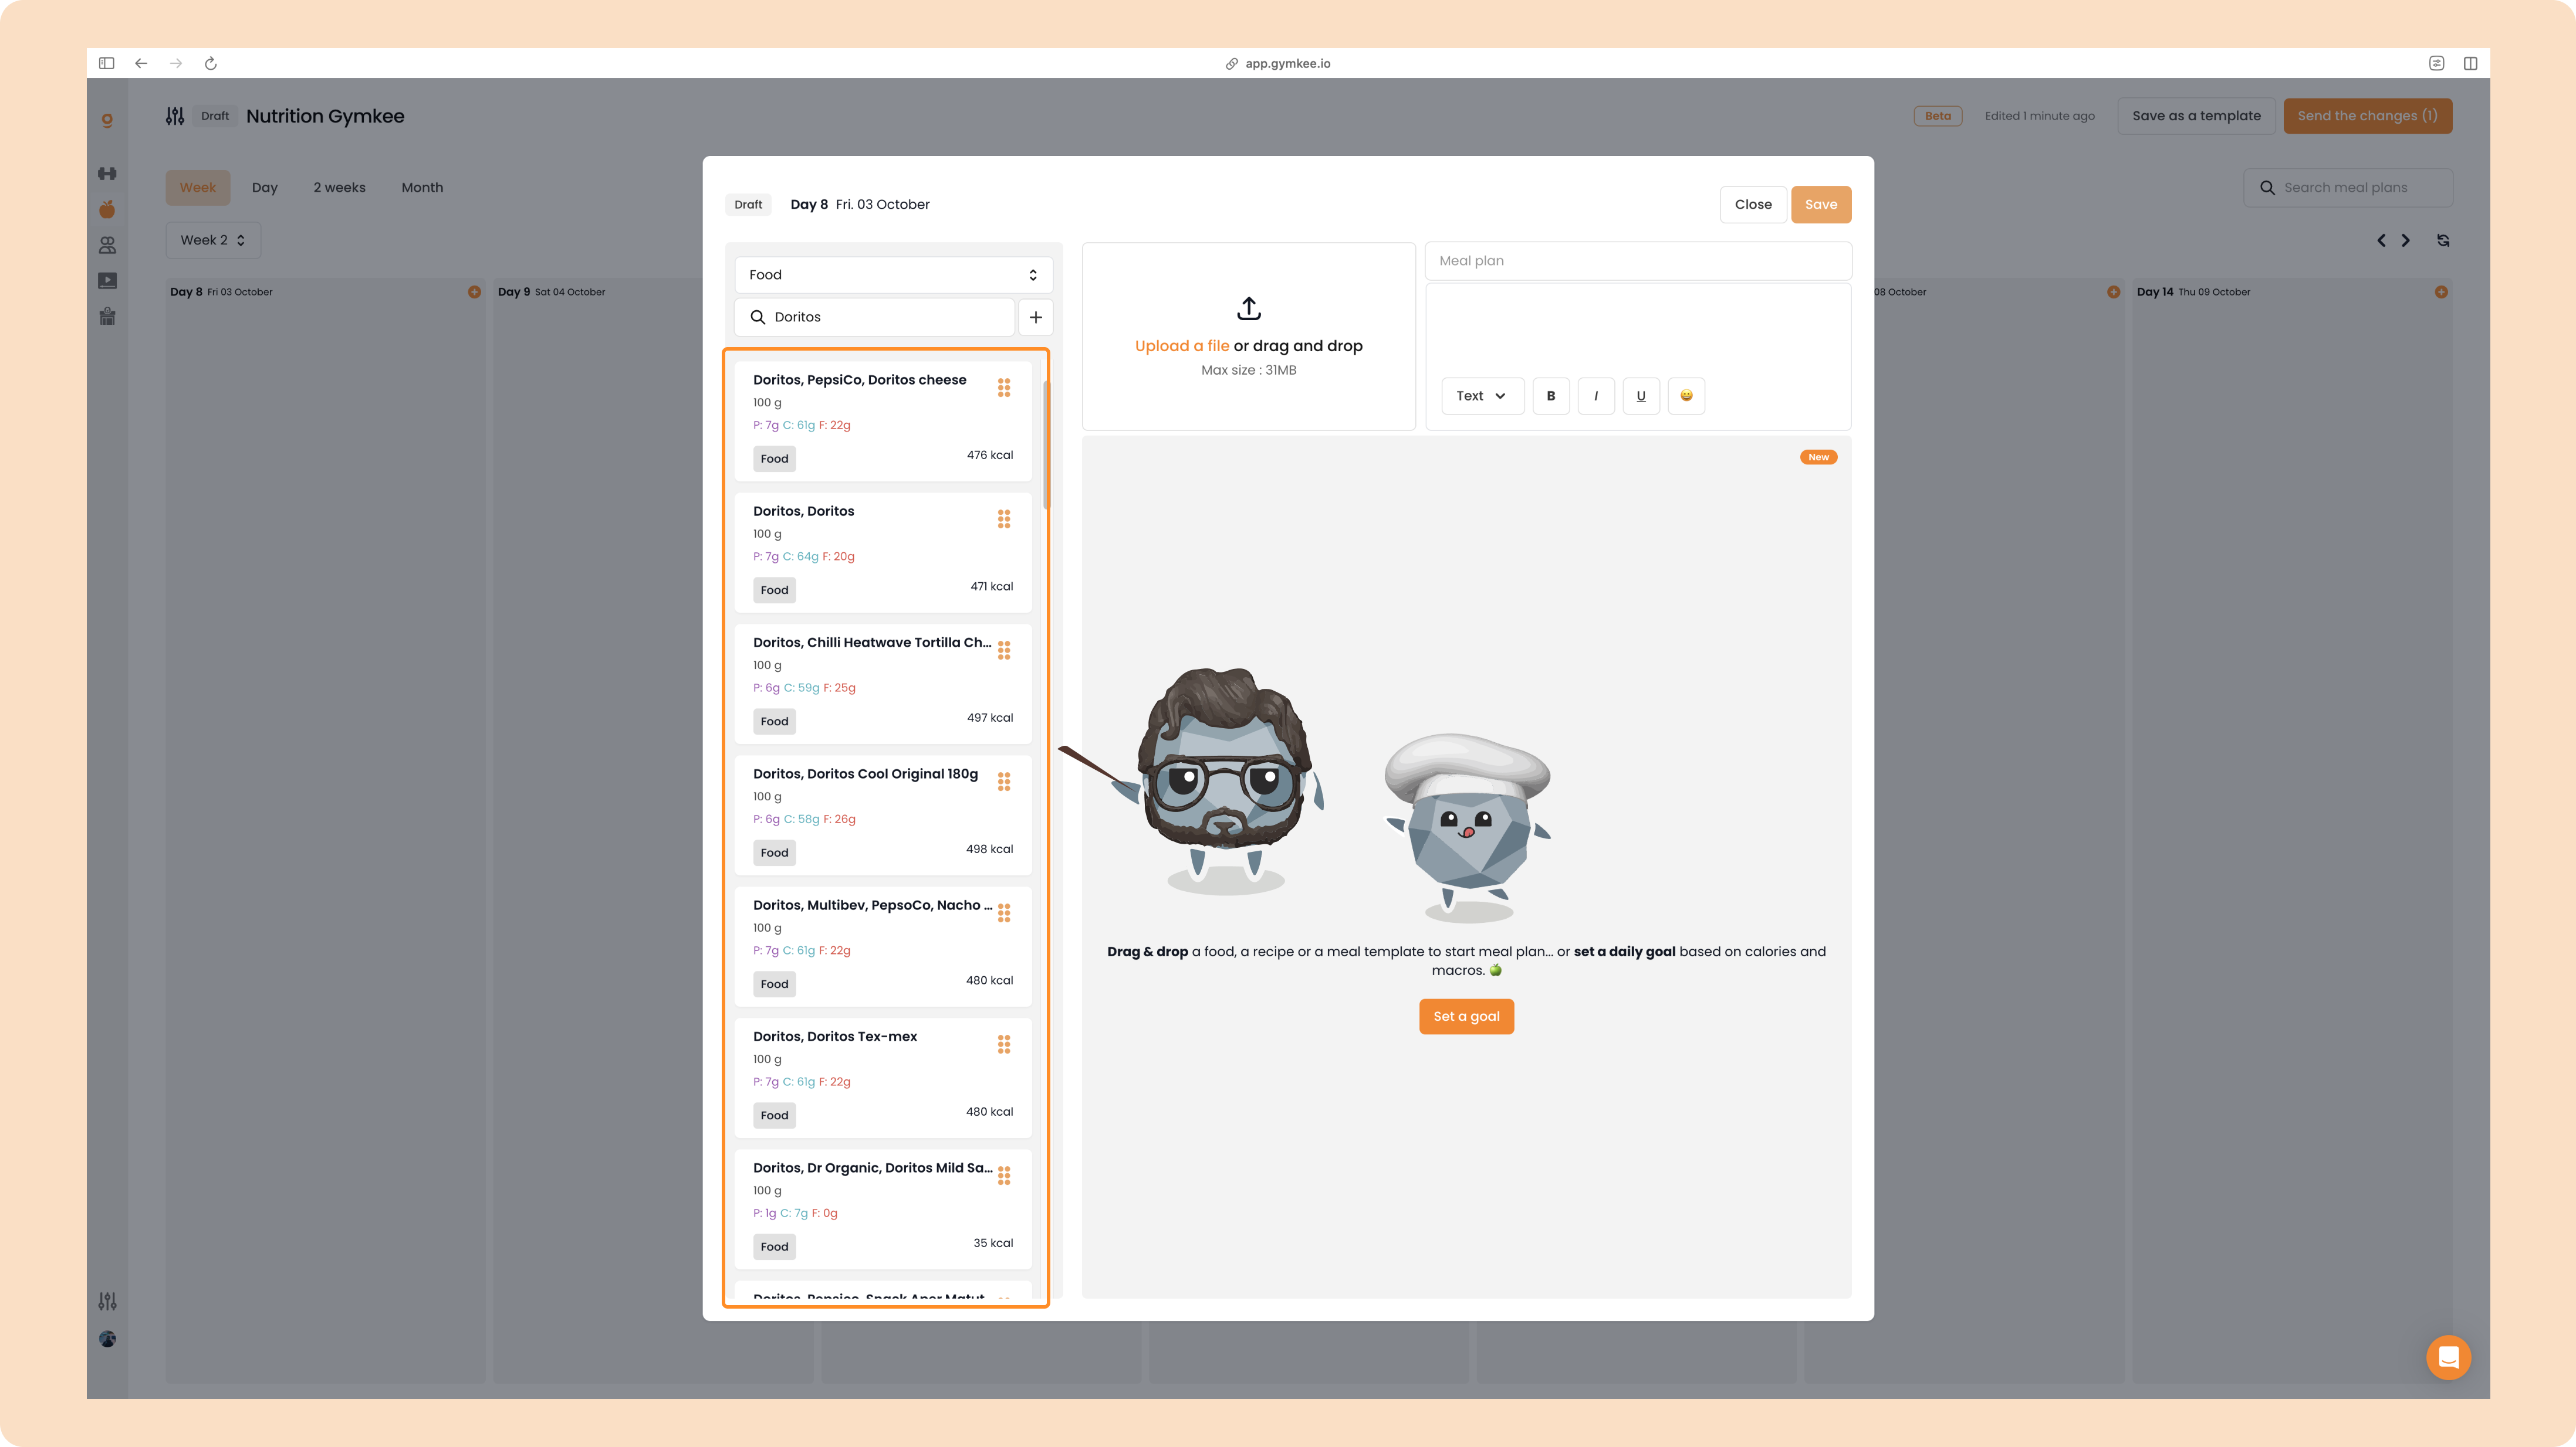Click the plus button beside Doritos search
This screenshot has height=1447, width=2576.
1036,317
